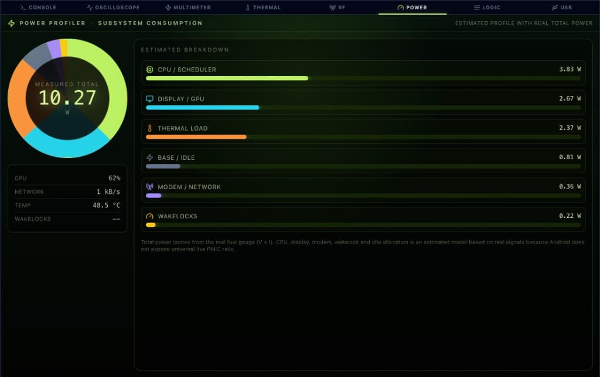Click the yellow wakelocks donut segment
The width and height of the screenshot is (600, 377).
point(64,48)
